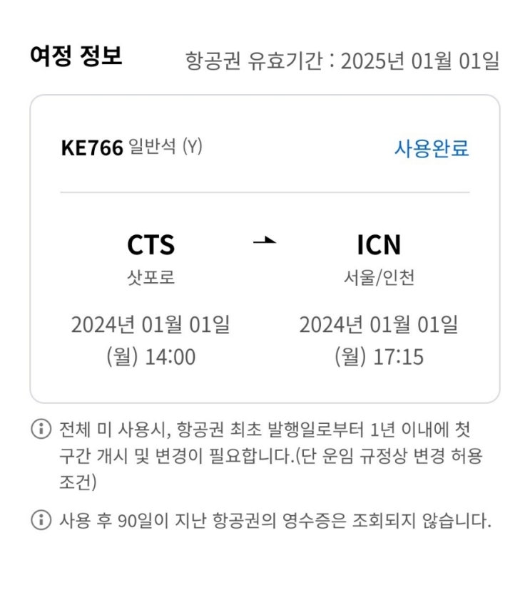Click the 삿포로 city name
Viewport: 530px width, 612px height.
point(151,277)
